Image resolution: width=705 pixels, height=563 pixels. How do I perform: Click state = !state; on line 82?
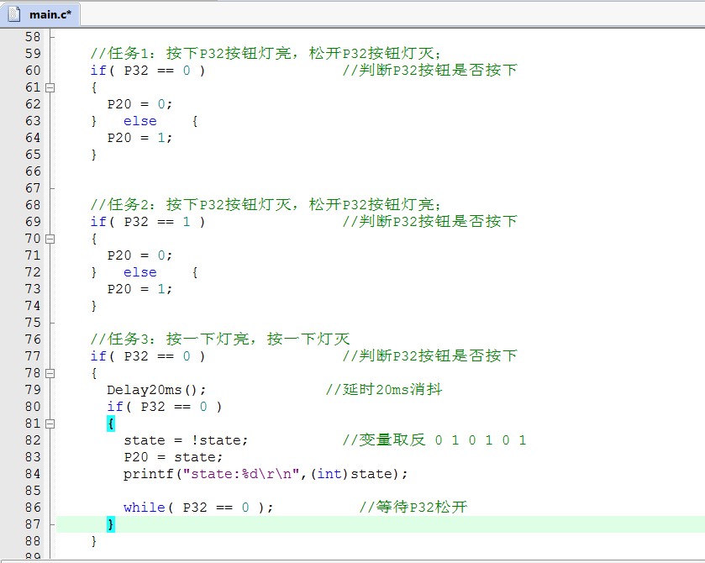(187, 440)
